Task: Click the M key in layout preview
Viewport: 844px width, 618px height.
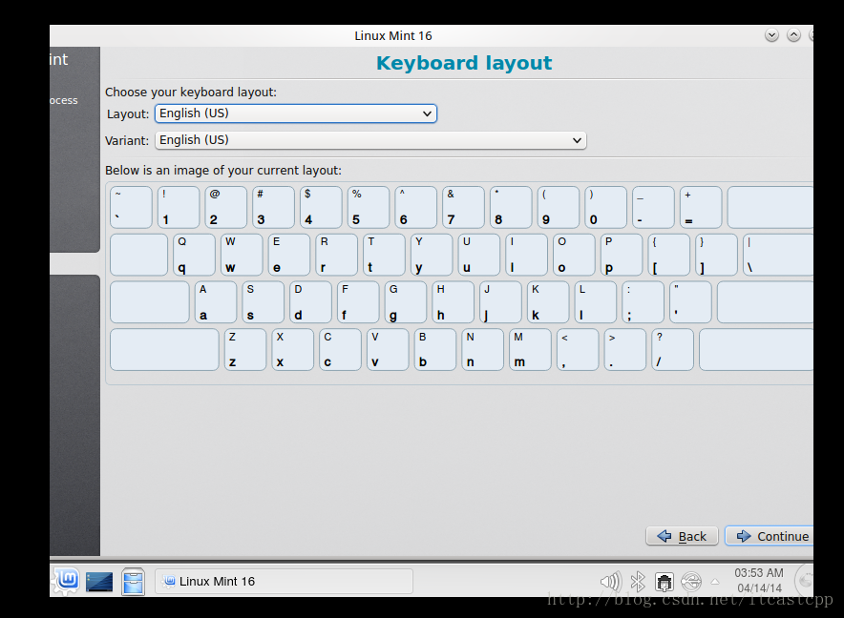Action: coord(530,350)
